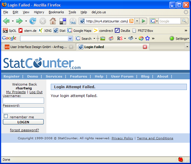Open the list all tabs dropdown
Image resolution: width=191 pixels, height=164 pixels.
click(x=187, y=47)
